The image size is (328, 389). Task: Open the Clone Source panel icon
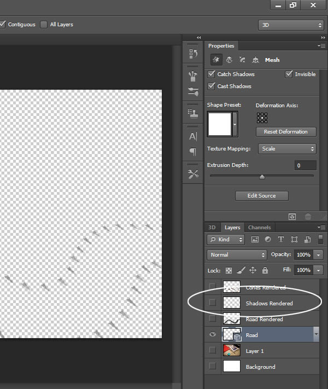click(x=193, y=114)
